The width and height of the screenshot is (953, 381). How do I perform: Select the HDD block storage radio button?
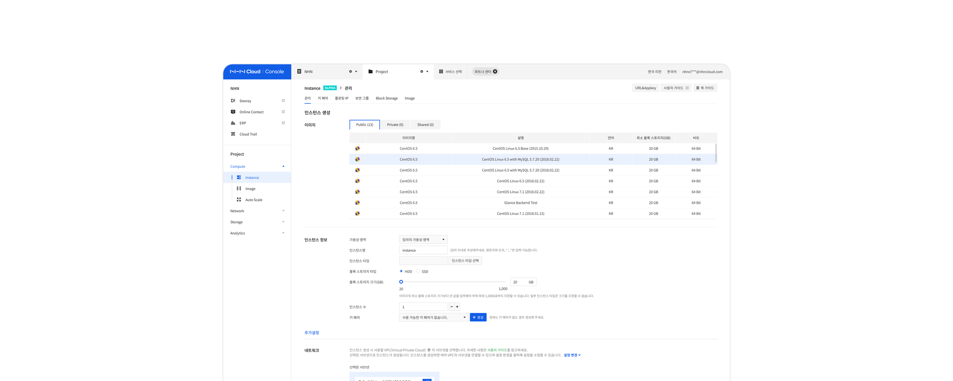pyautogui.click(x=401, y=271)
